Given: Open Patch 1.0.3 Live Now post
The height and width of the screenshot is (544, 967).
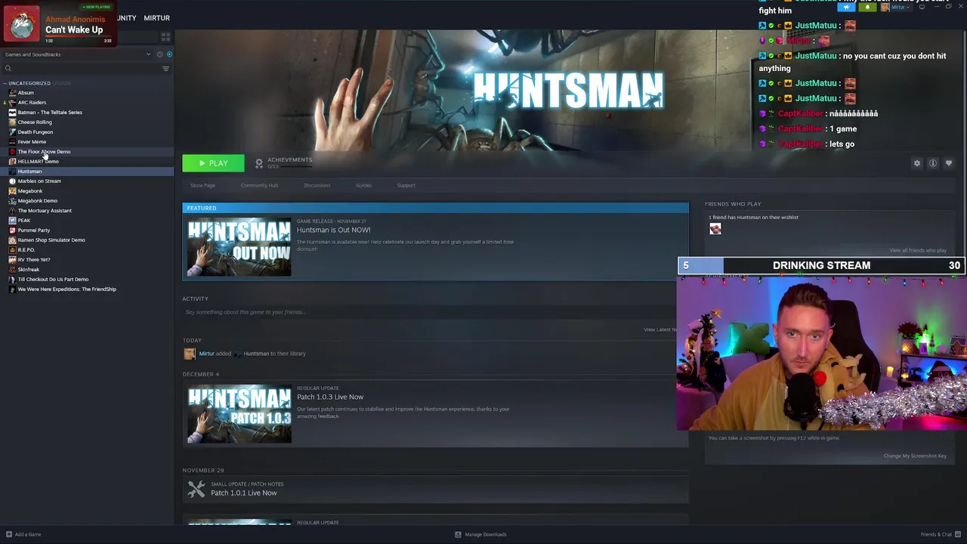Looking at the screenshot, I should click(330, 397).
